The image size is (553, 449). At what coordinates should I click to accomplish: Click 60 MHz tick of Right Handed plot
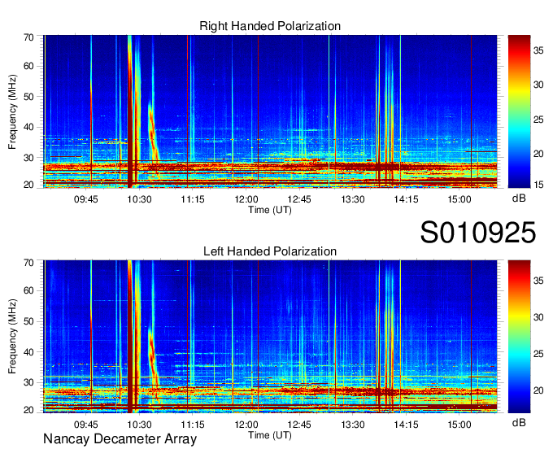[x=28, y=66]
